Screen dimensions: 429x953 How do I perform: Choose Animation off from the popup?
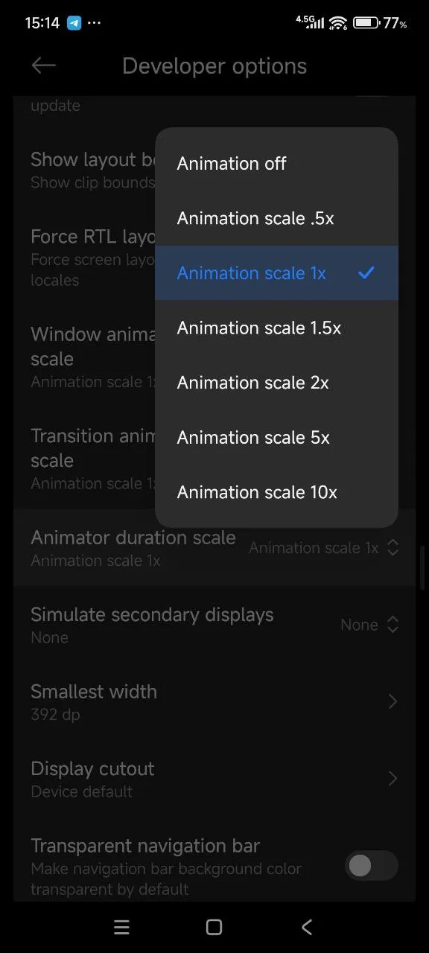tap(276, 164)
